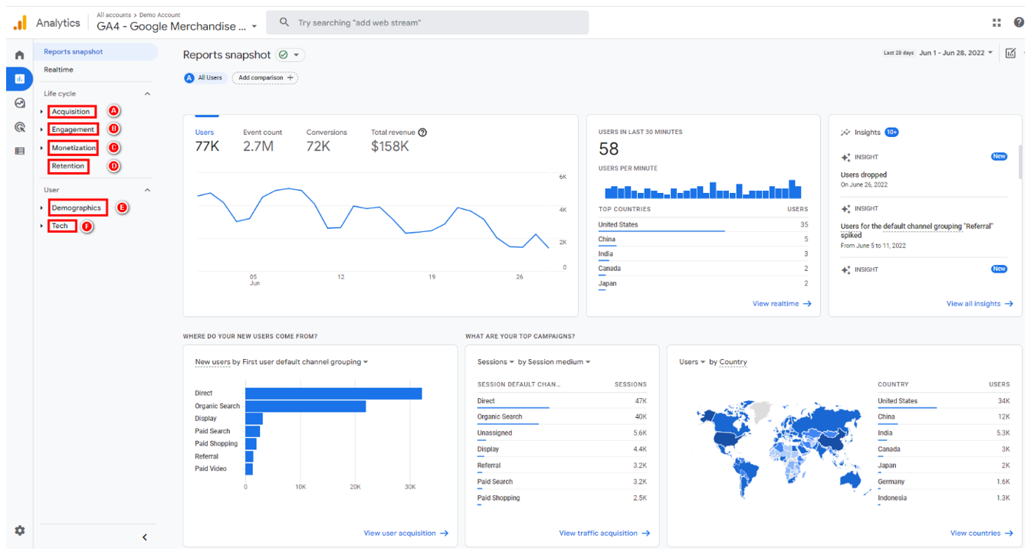This screenshot has height=555, width=1034.
Task: Select the Reports icon in the left rail
Action: point(19,79)
